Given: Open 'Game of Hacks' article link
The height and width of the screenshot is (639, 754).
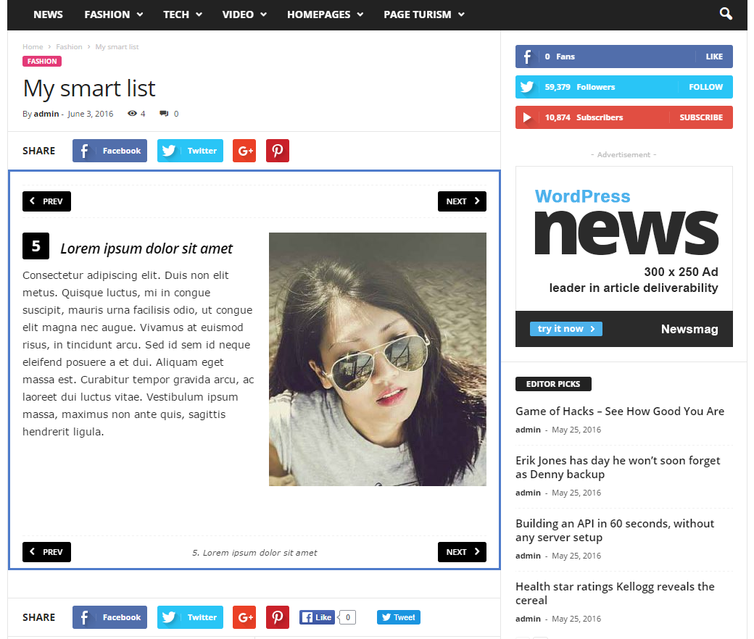Looking at the screenshot, I should tap(620, 412).
